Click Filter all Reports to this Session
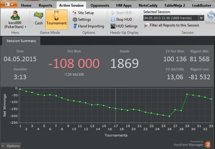Image resolution: width=215 pixels, height=149 pixels. click(x=171, y=25)
